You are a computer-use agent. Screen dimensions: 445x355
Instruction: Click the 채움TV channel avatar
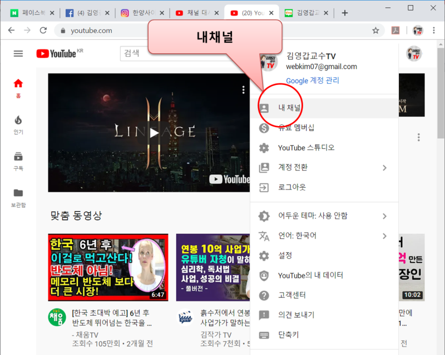tap(57, 317)
